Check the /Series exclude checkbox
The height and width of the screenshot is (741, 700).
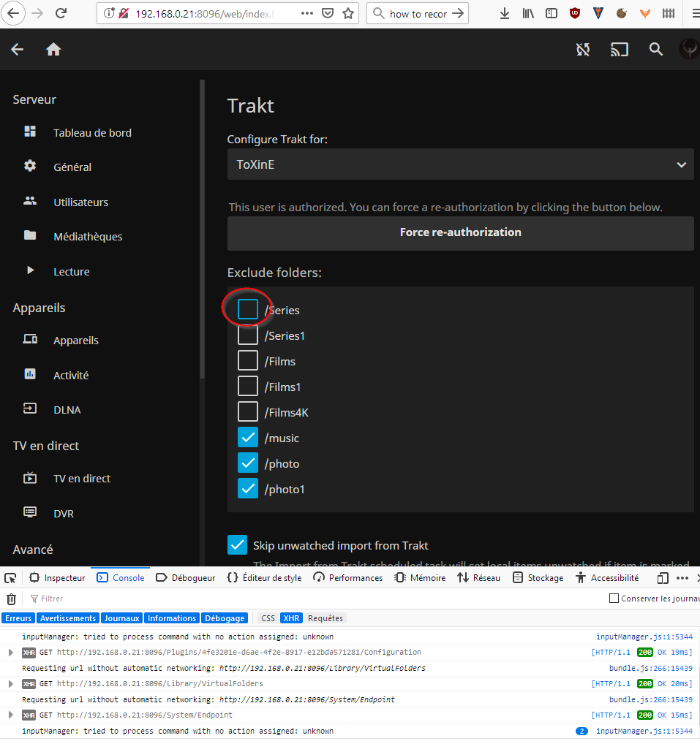click(247, 309)
